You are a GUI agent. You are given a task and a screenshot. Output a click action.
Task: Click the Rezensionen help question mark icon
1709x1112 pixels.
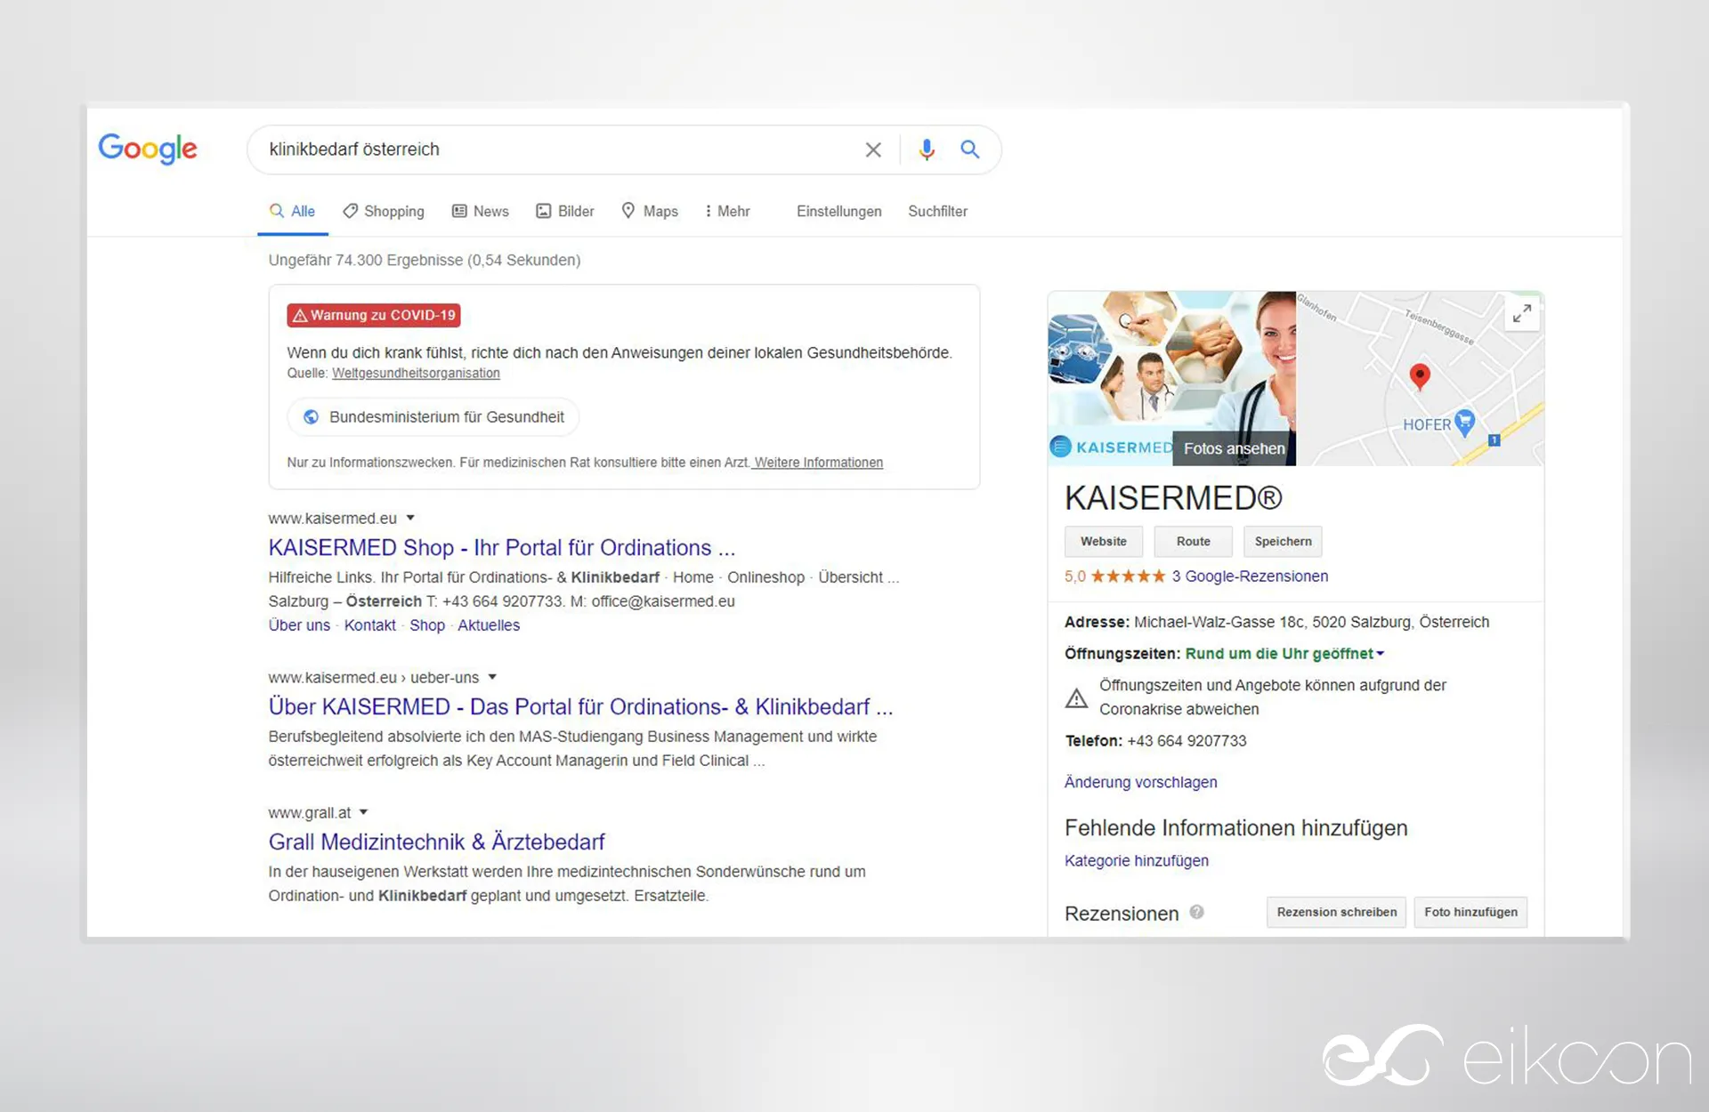[1197, 912]
